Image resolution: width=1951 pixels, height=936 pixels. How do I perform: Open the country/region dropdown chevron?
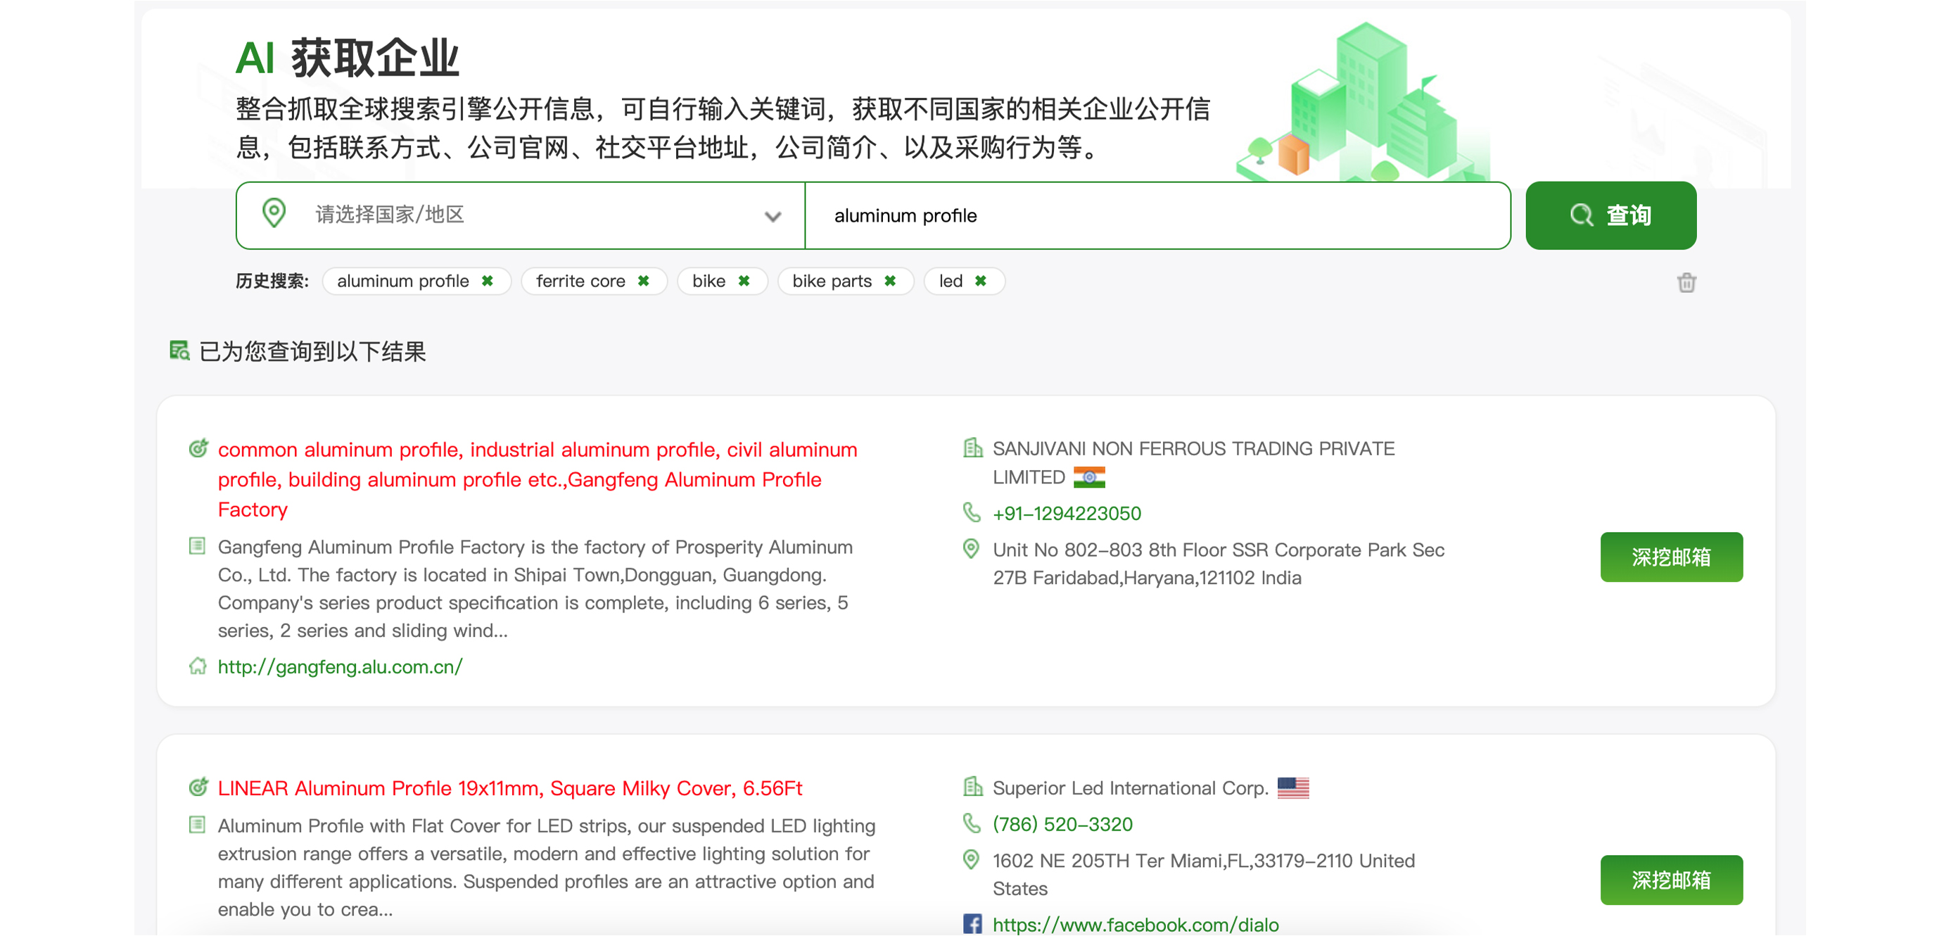tap(773, 217)
